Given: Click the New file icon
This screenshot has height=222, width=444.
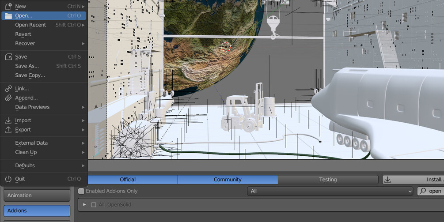Looking at the screenshot, I should [8, 6].
